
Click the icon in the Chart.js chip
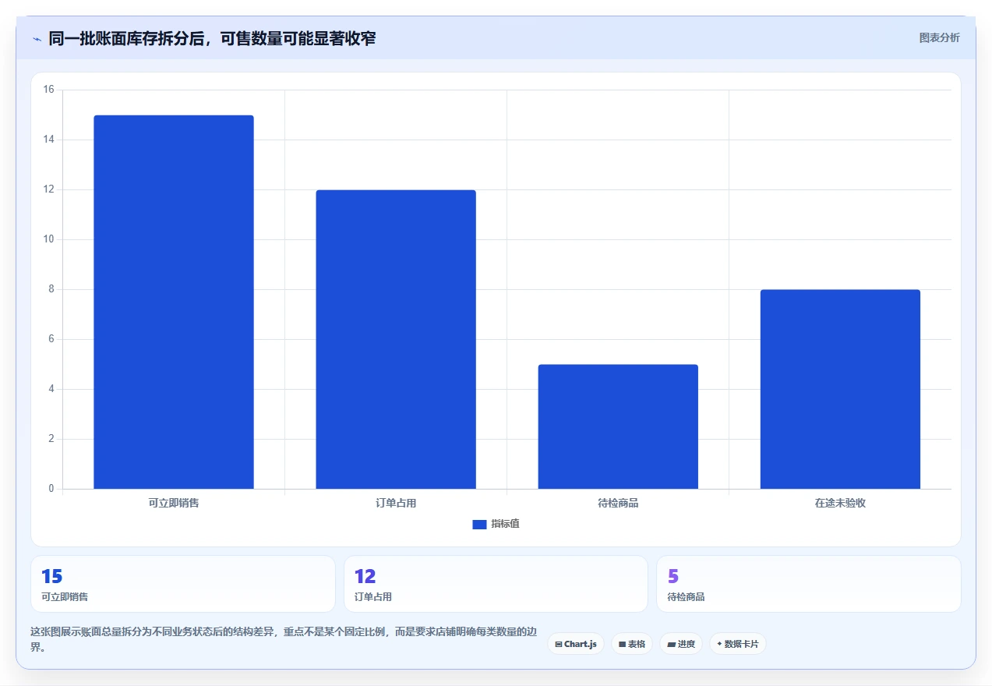(559, 645)
